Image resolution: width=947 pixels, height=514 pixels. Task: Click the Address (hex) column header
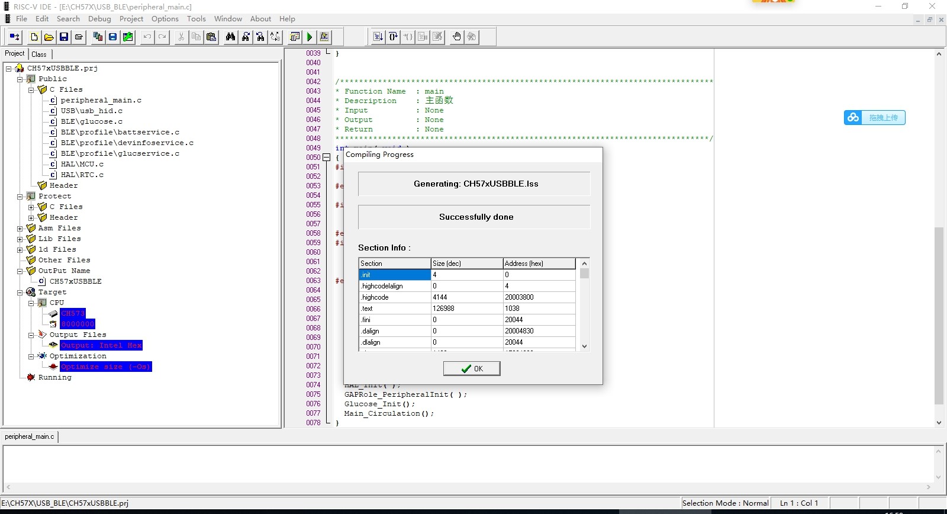coord(539,264)
